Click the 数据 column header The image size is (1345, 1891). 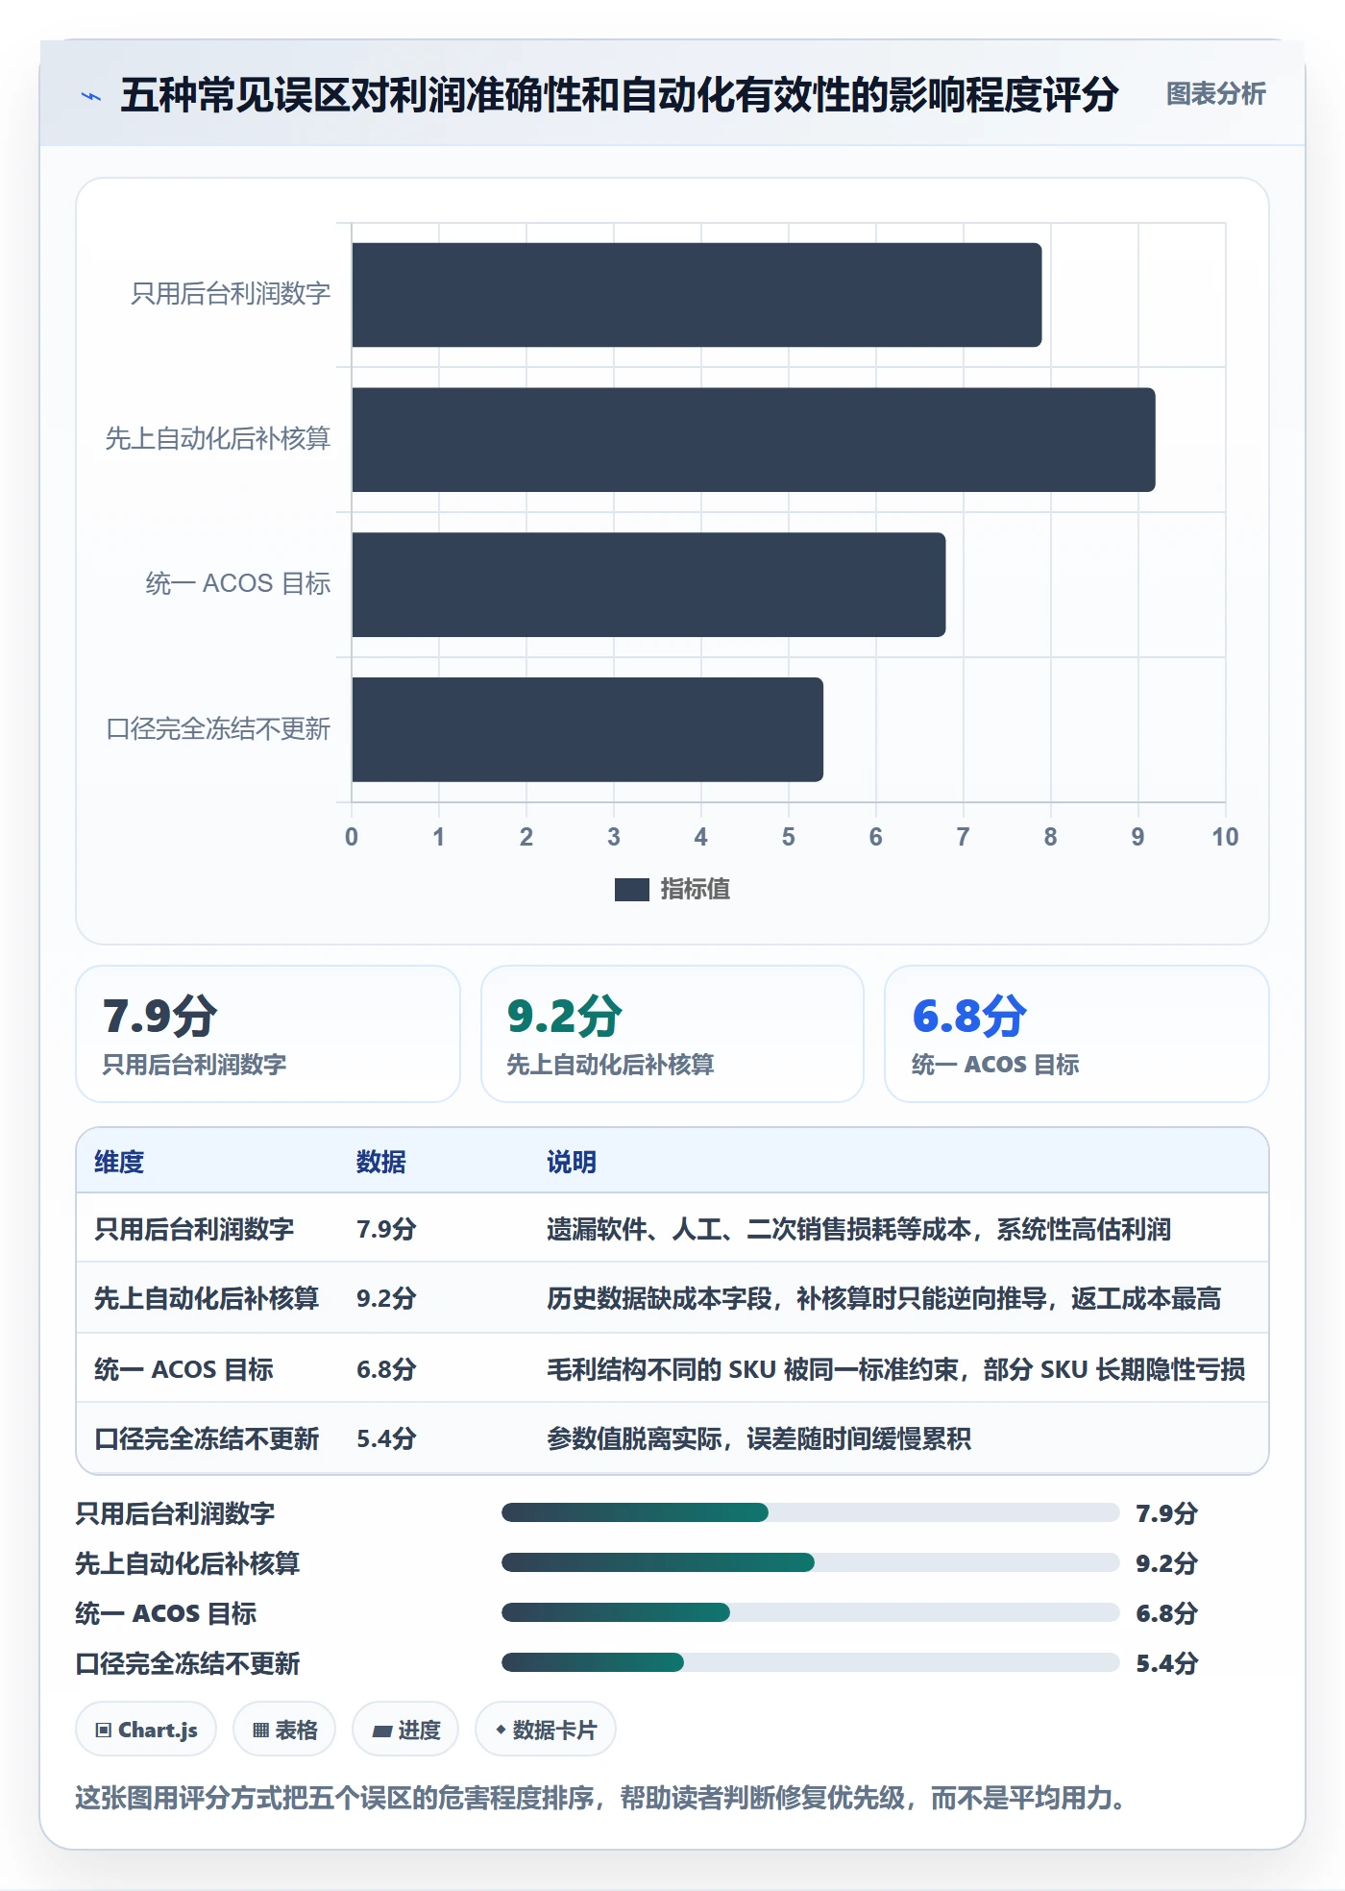click(x=380, y=1162)
